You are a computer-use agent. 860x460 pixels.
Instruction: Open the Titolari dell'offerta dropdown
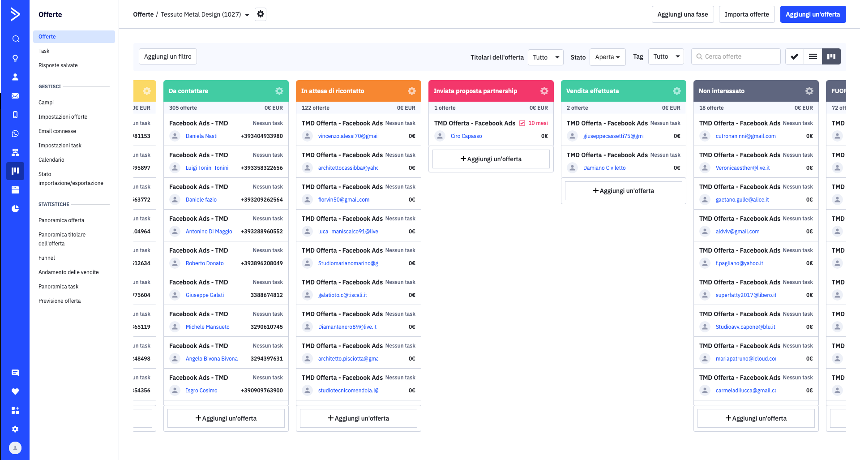[545, 57]
